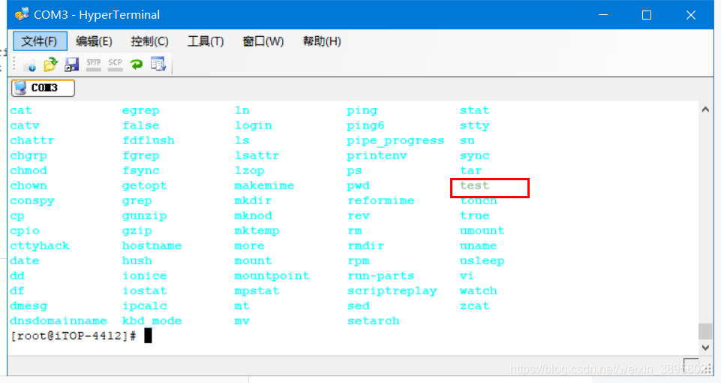The image size is (721, 383).
Task: Click the SFTP toolbar button
Action: coord(93,65)
